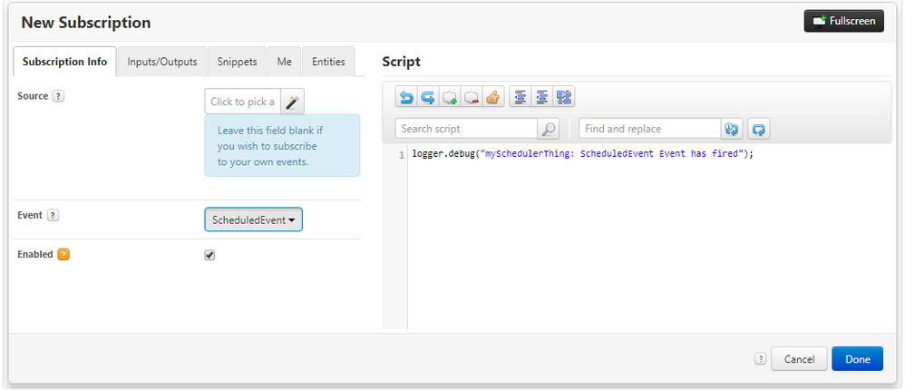Click the magnifier search script button
The width and height of the screenshot is (905, 390).
pyautogui.click(x=549, y=129)
